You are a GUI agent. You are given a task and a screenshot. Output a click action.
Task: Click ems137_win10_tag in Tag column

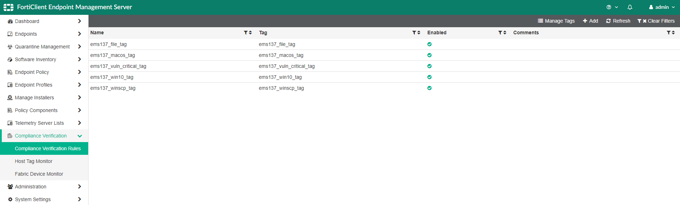click(x=280, y=77)
